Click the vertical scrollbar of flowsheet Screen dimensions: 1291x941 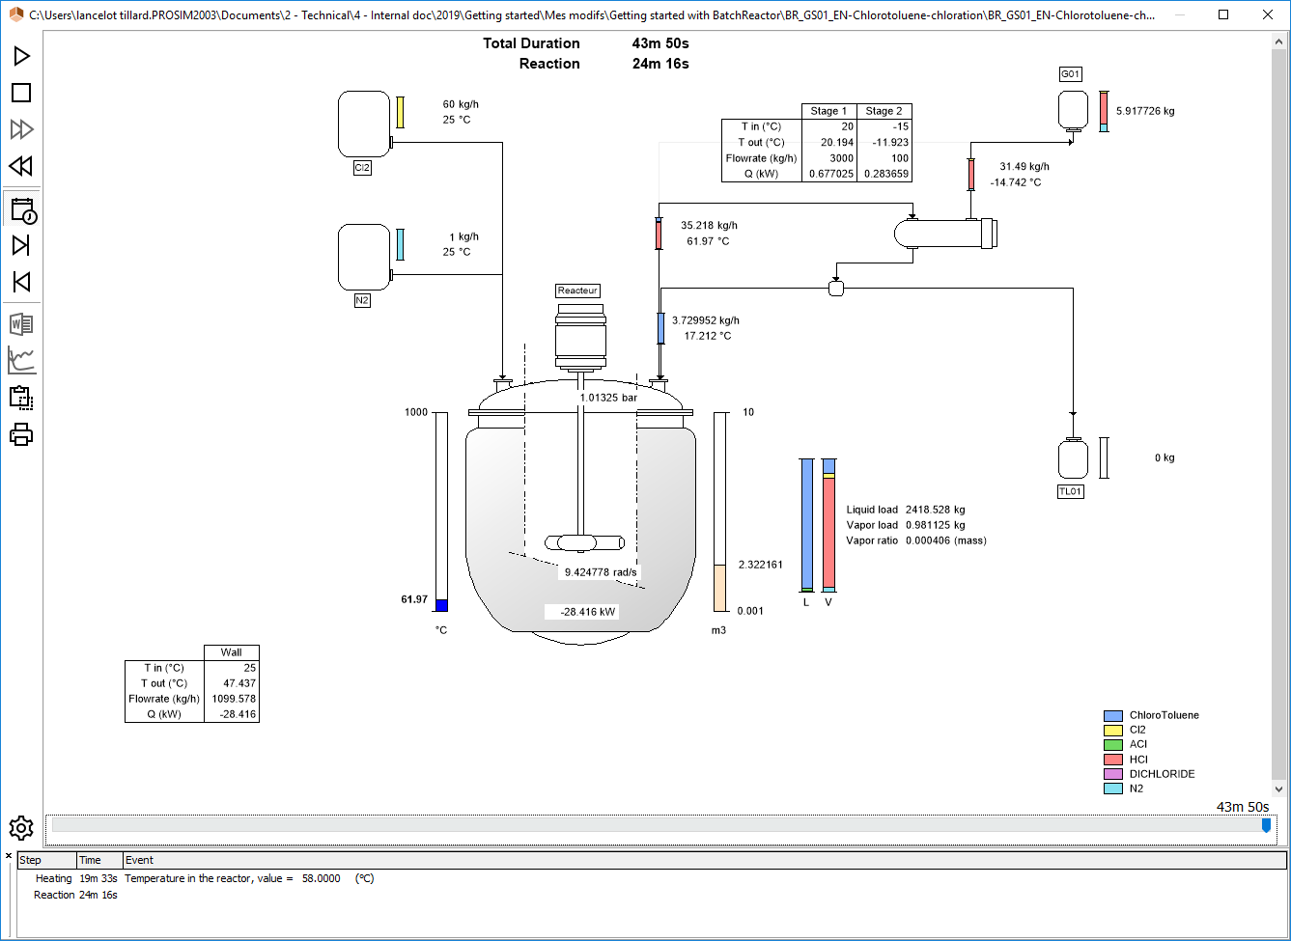1279,415
